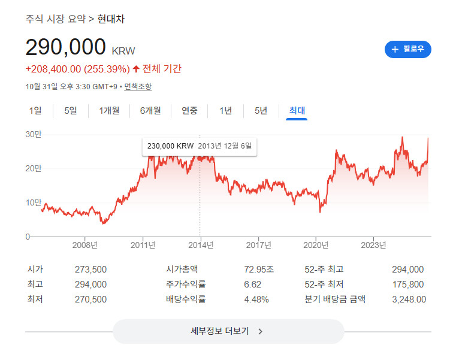Open the 면책조항 disclaimer link
453x354 pixels.
138,86
